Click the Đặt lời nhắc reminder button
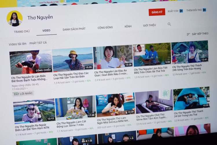 [x=23, y=94]
